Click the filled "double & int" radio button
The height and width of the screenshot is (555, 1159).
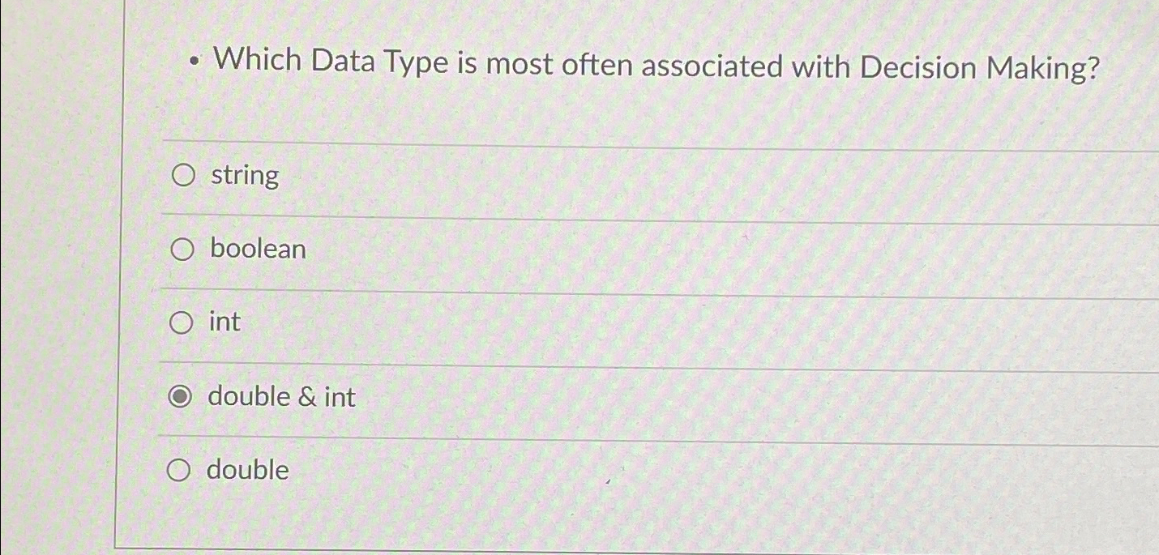179,397
